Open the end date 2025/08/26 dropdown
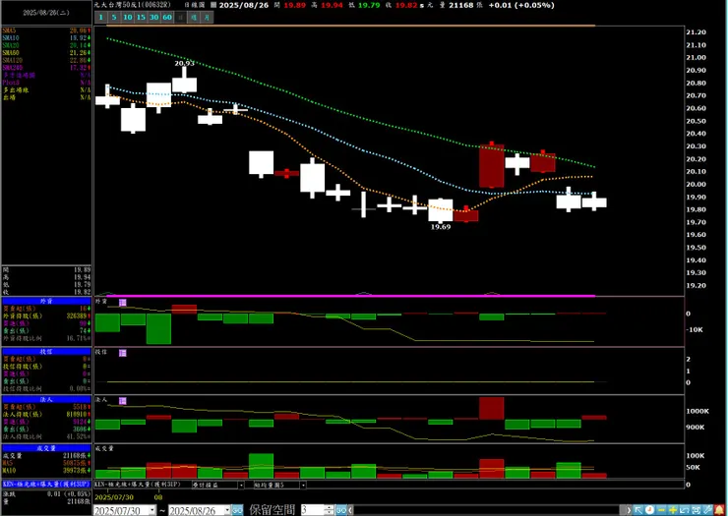Viewport: 728px width, 516px height. point(226,510)
